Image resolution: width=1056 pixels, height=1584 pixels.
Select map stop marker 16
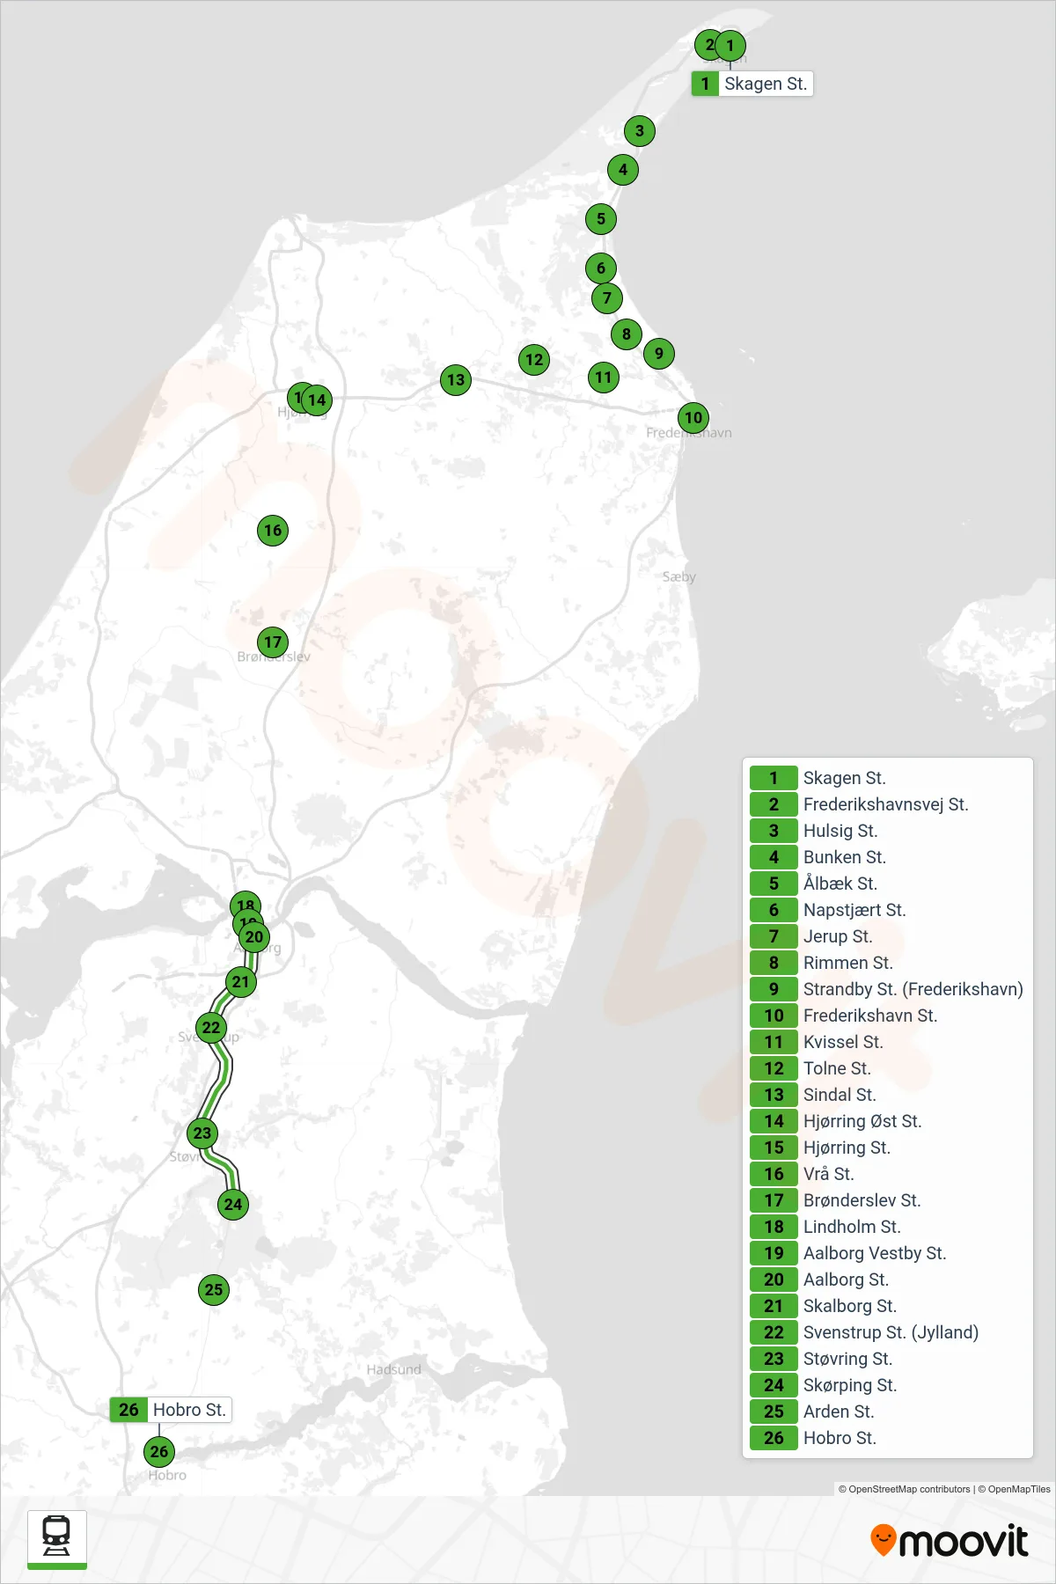click(x=273, y=531)
